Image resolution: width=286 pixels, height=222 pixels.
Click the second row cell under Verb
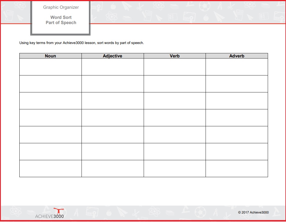(x=175, y=84)
